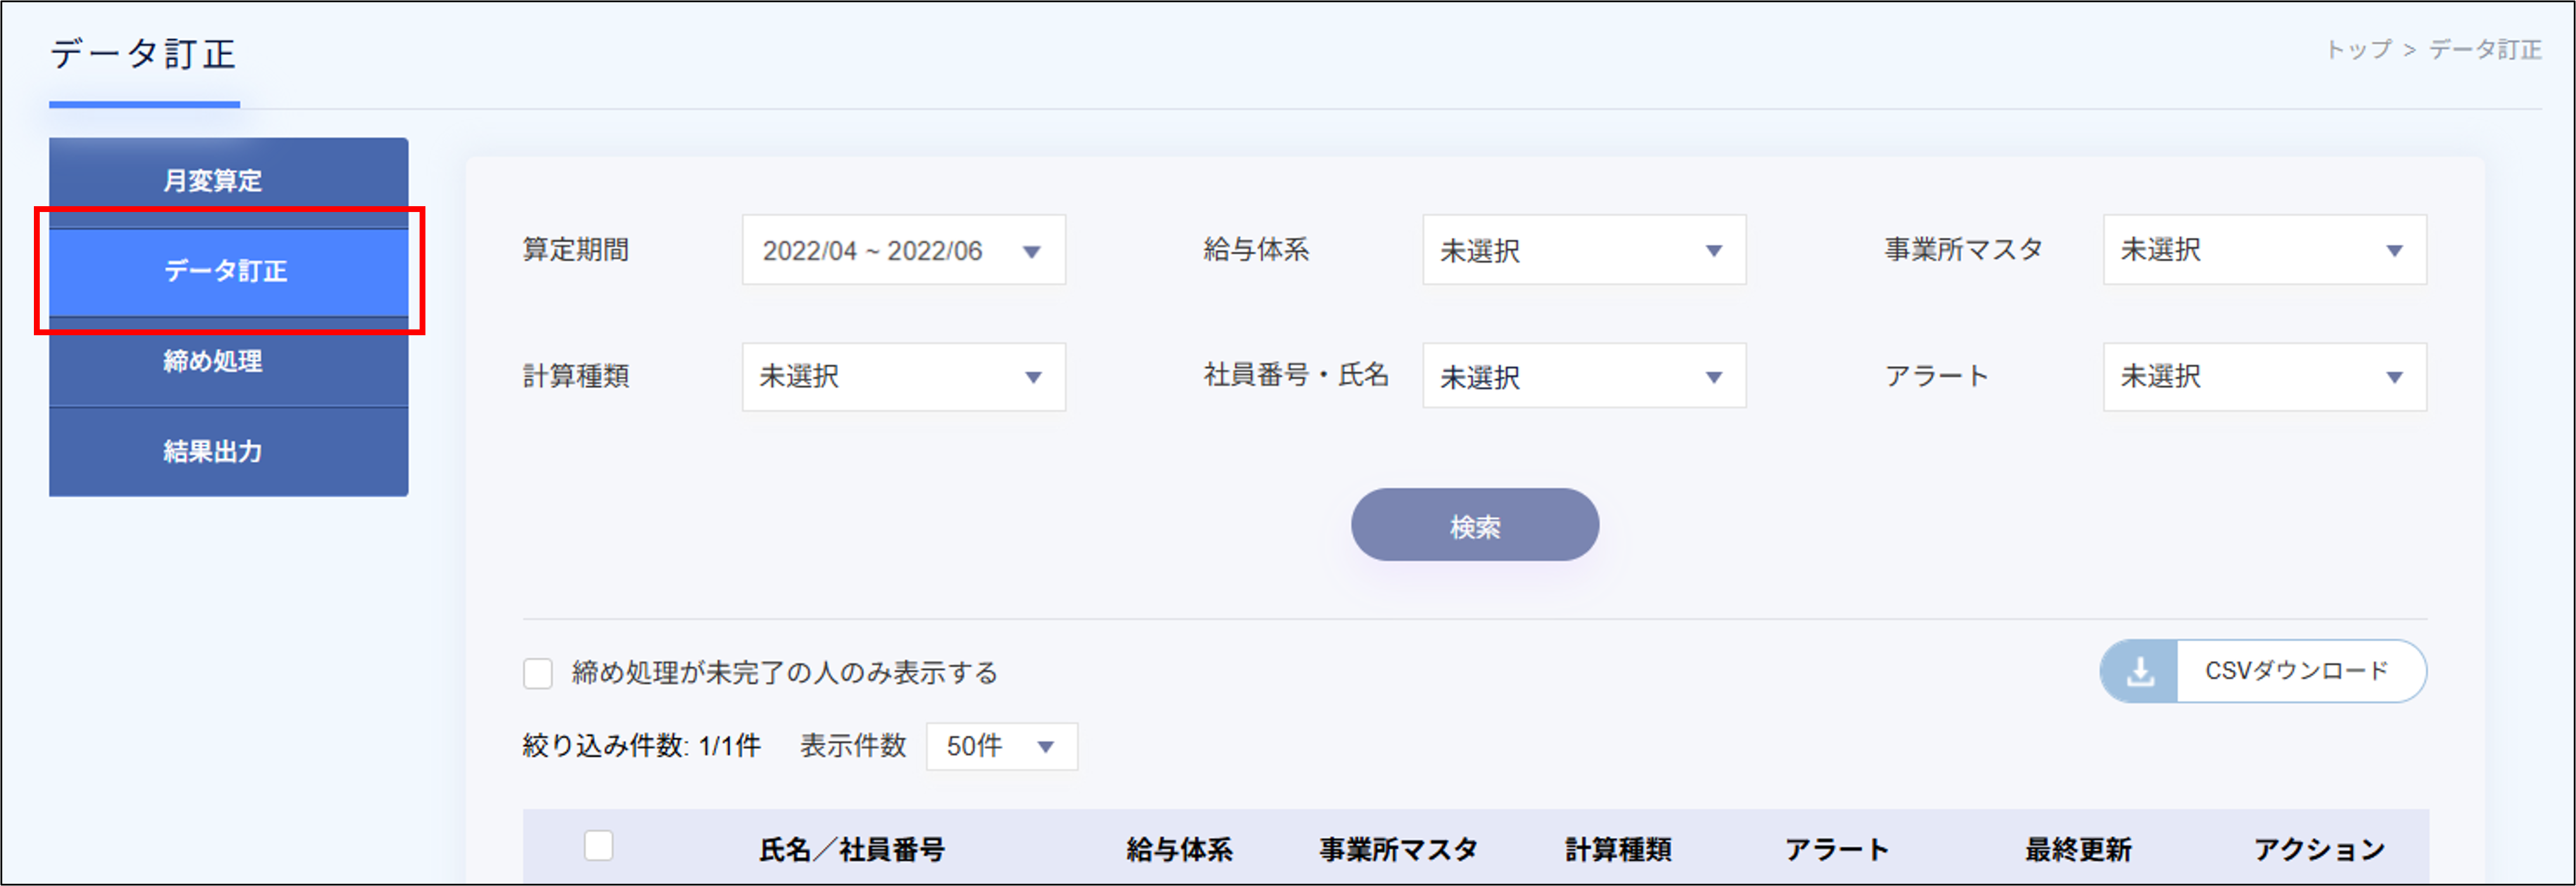Check 締め処理が未完了の人のみ表示する checkbox
Image resolution: width=2576 pixels, height=886 pixels.
pyautogui.click(x=538, y=673)
